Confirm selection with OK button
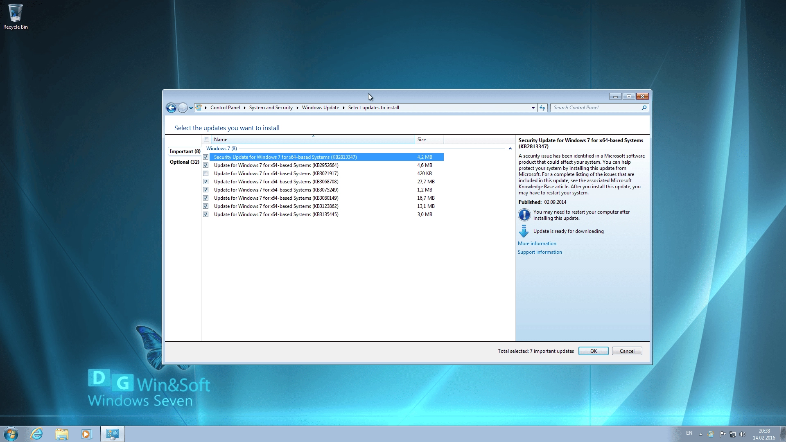 594,351
